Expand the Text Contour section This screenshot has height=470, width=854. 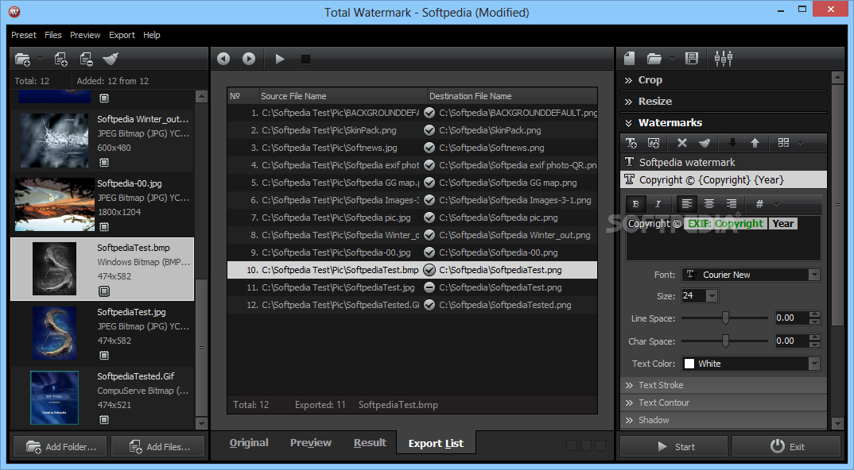click(x=724, y=403)
